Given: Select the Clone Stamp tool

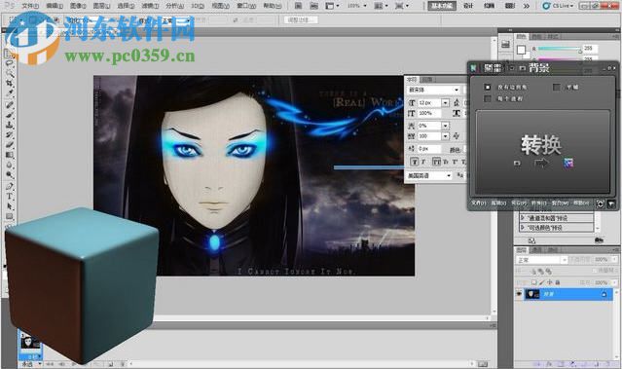Looking at the screenshot, I should 9,125.
